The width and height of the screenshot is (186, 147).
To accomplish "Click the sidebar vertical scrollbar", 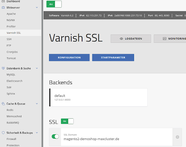I will (x=43, y=73).
